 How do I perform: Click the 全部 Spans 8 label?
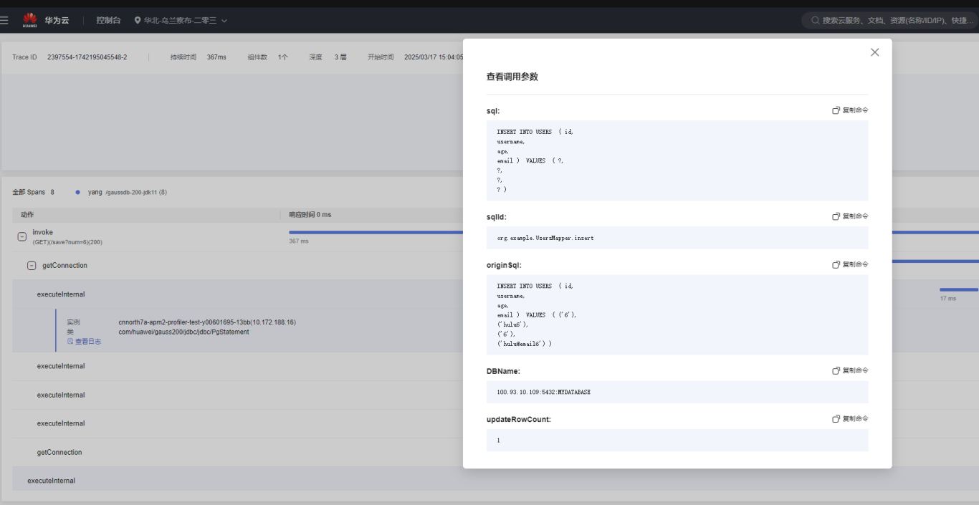(34, 193)
